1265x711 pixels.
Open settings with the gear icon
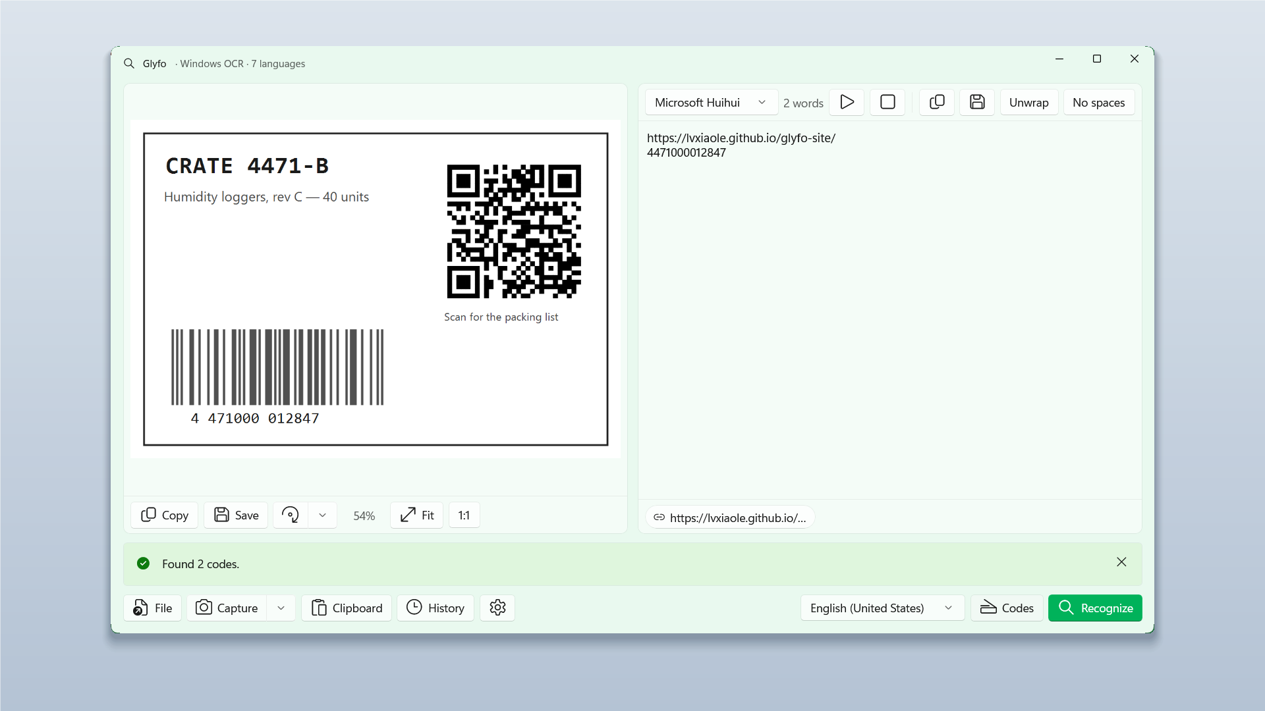(x=497, y=608)
